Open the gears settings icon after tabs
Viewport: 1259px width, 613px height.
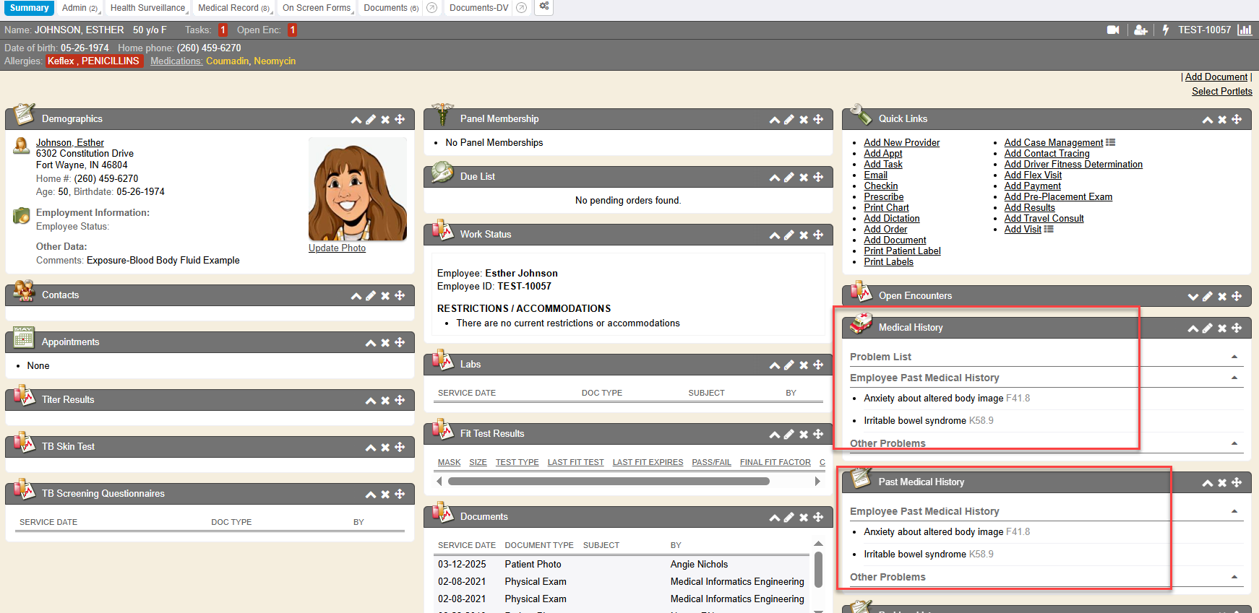click(544, 7)
